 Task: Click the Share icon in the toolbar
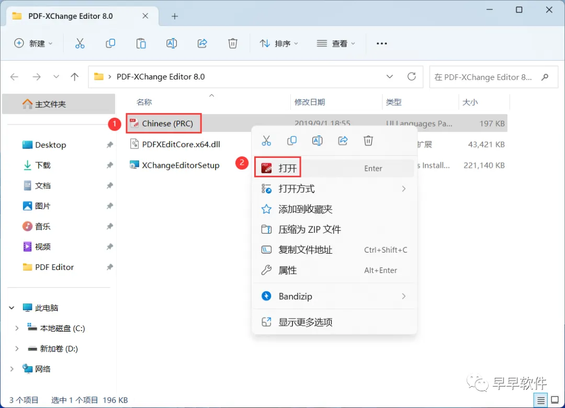[x=202, y=43]
